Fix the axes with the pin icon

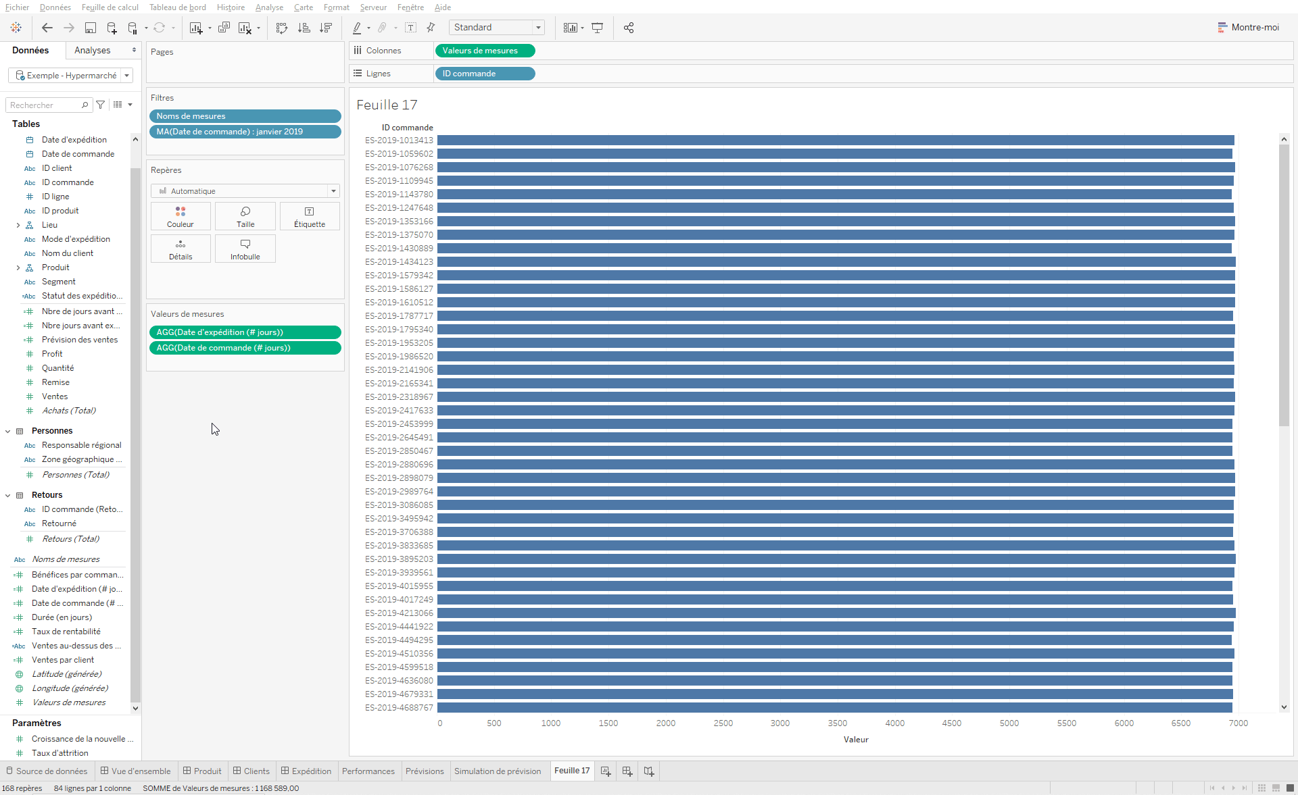point(431,28)
